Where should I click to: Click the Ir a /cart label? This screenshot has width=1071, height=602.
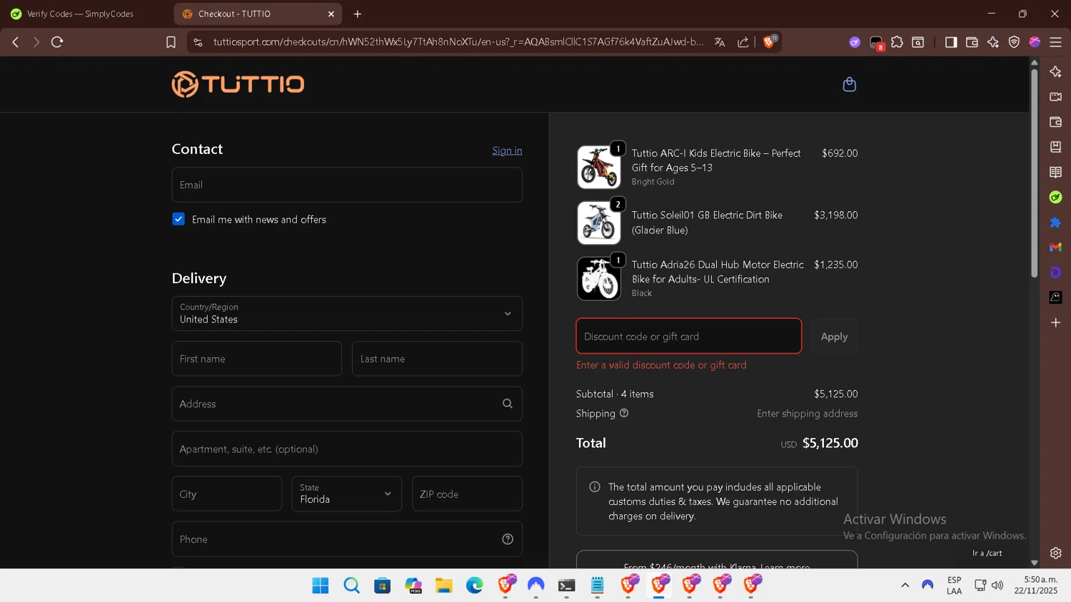pos(987,553)
